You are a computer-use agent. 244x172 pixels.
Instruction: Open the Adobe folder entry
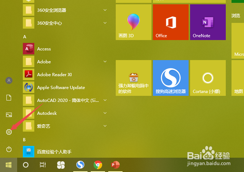pos(65,62)
